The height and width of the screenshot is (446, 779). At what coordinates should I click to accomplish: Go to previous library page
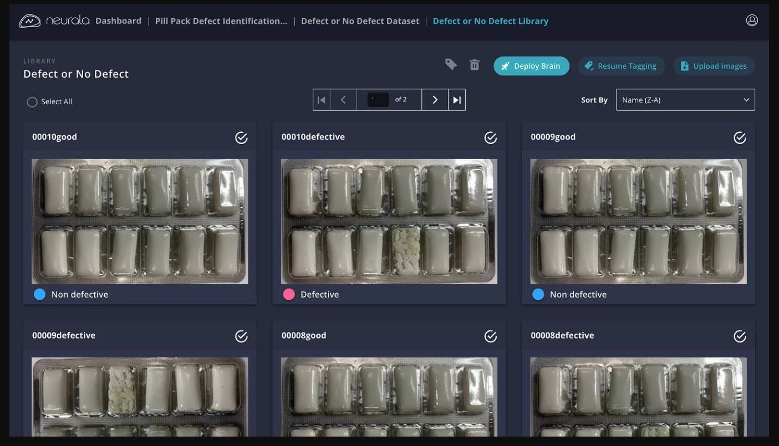pyautogui.click(x=343, y=100)
